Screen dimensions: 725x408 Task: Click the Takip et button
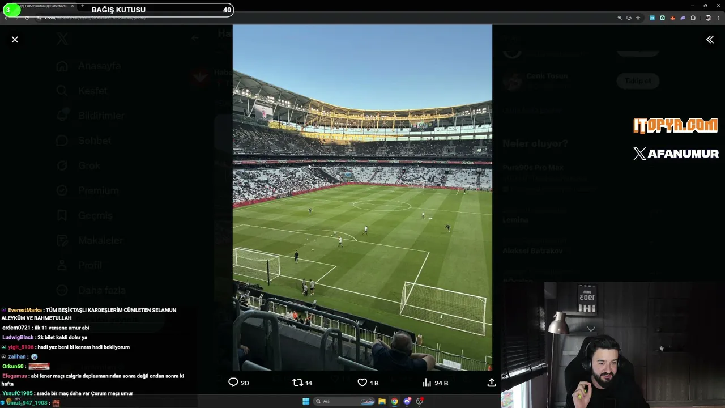[x=638, y=80]
